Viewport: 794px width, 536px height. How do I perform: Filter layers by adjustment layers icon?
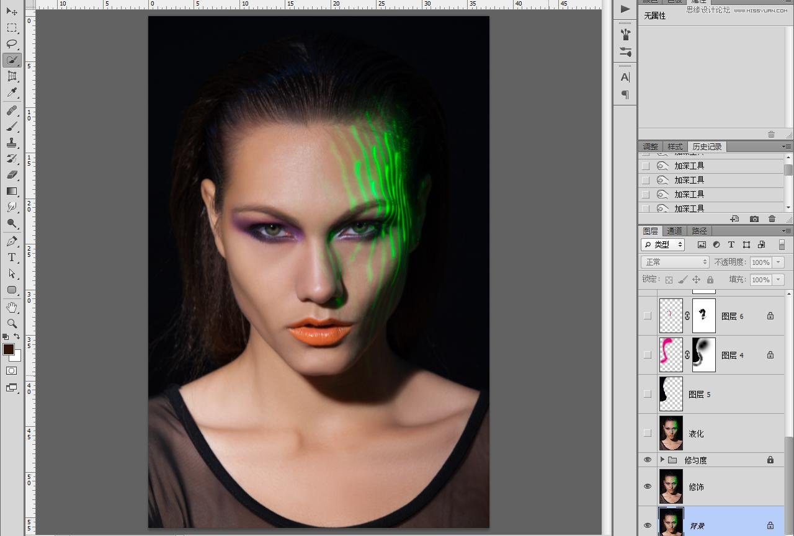pos(716,244)
